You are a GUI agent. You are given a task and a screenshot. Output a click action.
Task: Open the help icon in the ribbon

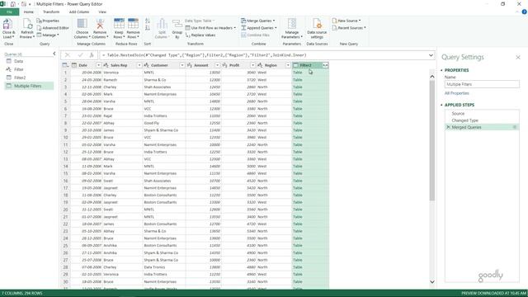(x=524, y=12)
